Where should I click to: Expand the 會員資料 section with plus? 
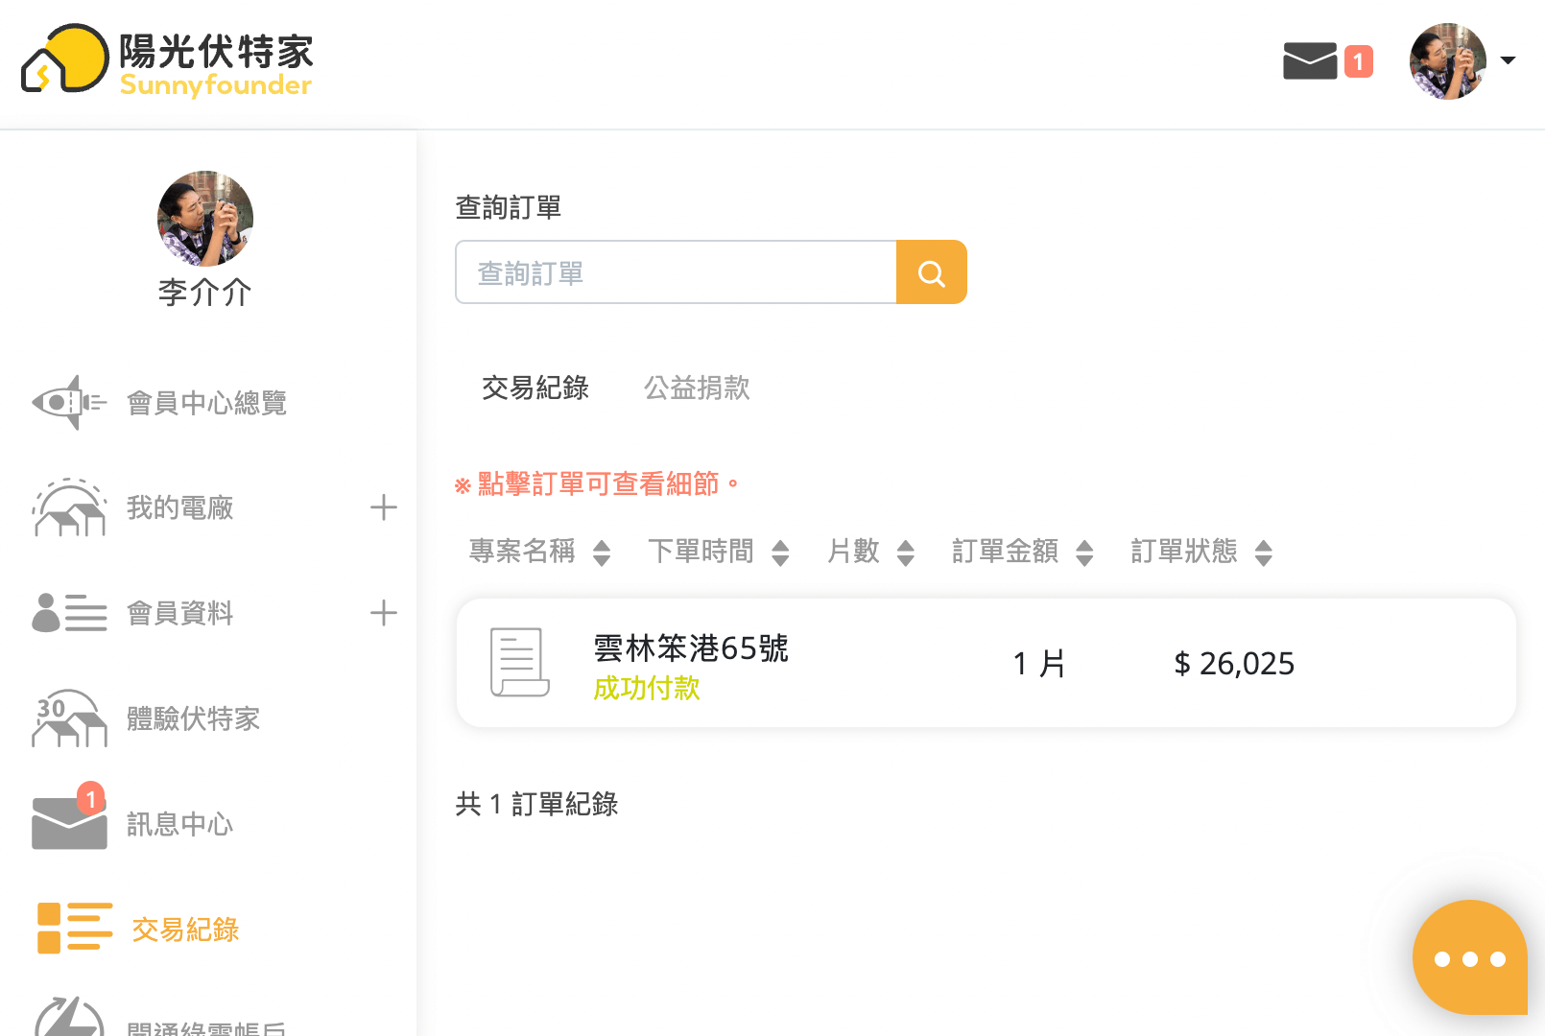[384, 613]
